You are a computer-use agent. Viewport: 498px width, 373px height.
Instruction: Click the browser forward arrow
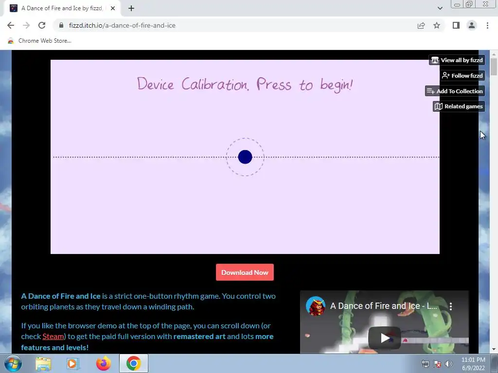(26, 25)
